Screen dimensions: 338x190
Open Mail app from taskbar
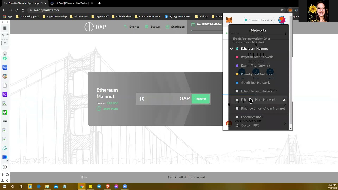56,187
